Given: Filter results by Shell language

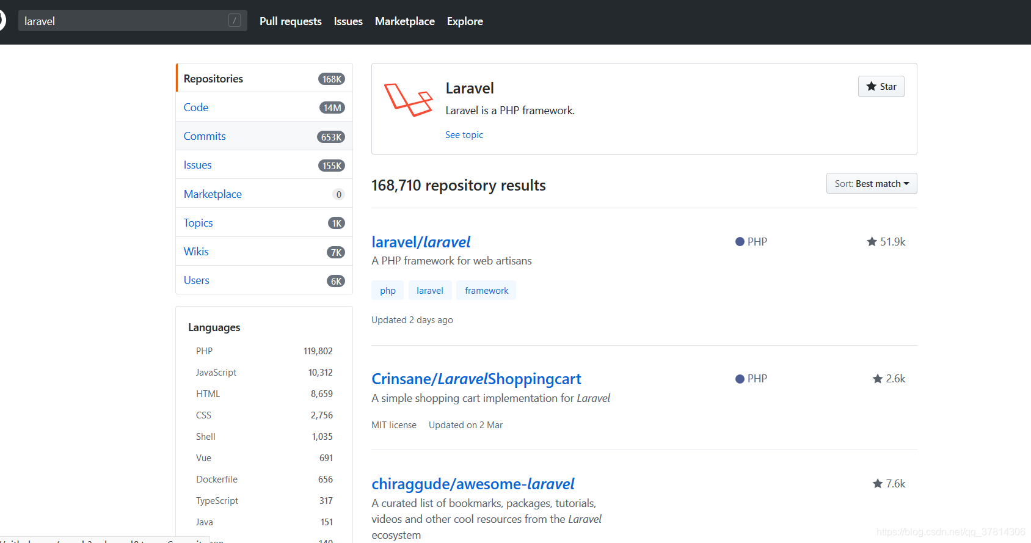Looking at the screenshot, I should pyautogui.click(x=264, y=437).
